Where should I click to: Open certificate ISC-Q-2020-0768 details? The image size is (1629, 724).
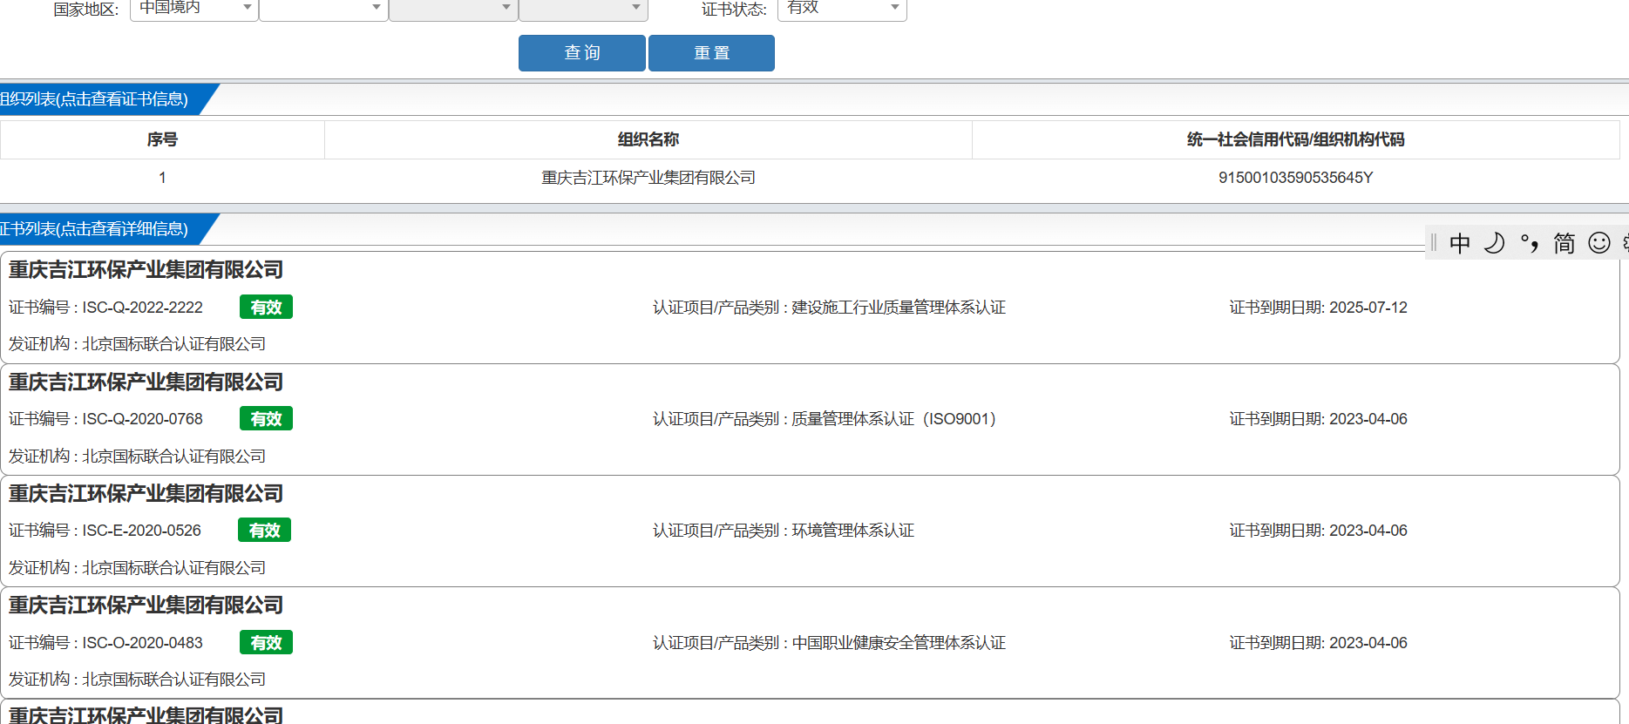(143, 419)
